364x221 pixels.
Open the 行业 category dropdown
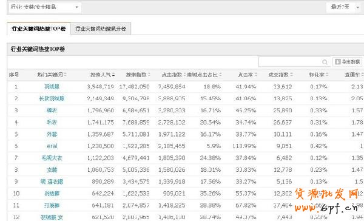click(x=45, y=7)
